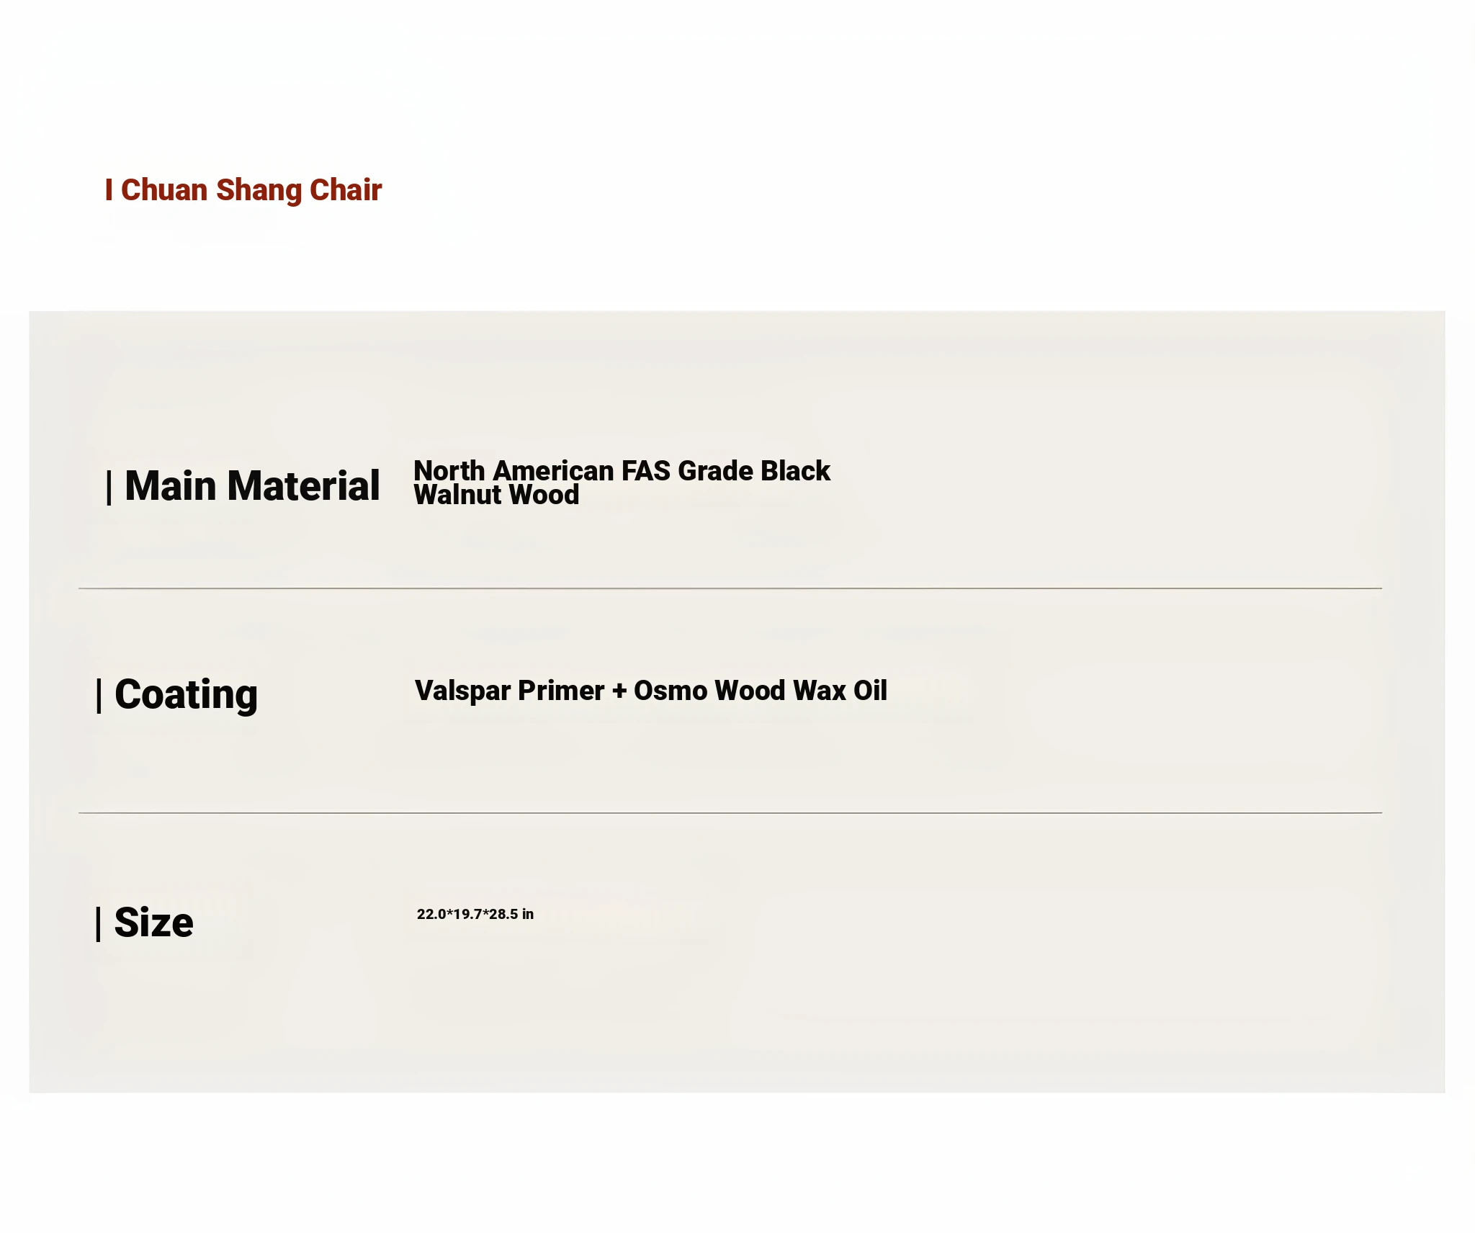Viewport: 1475px width, 1233px height.
Task: Click the bar mark before Size
Action: (99, 924)
